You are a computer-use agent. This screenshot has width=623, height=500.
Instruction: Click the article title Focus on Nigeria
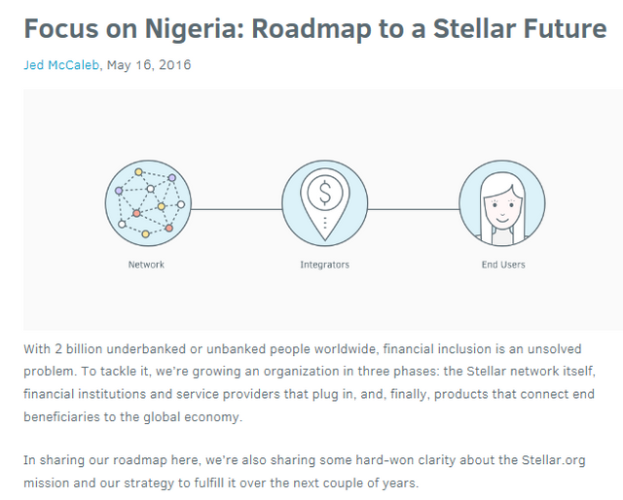[315, 28]
